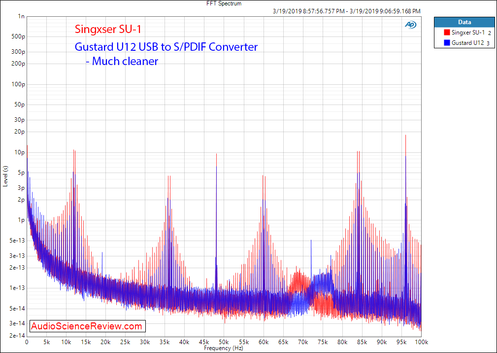
Task: Click the Data legend header
Action: click(x=464, y=22)
